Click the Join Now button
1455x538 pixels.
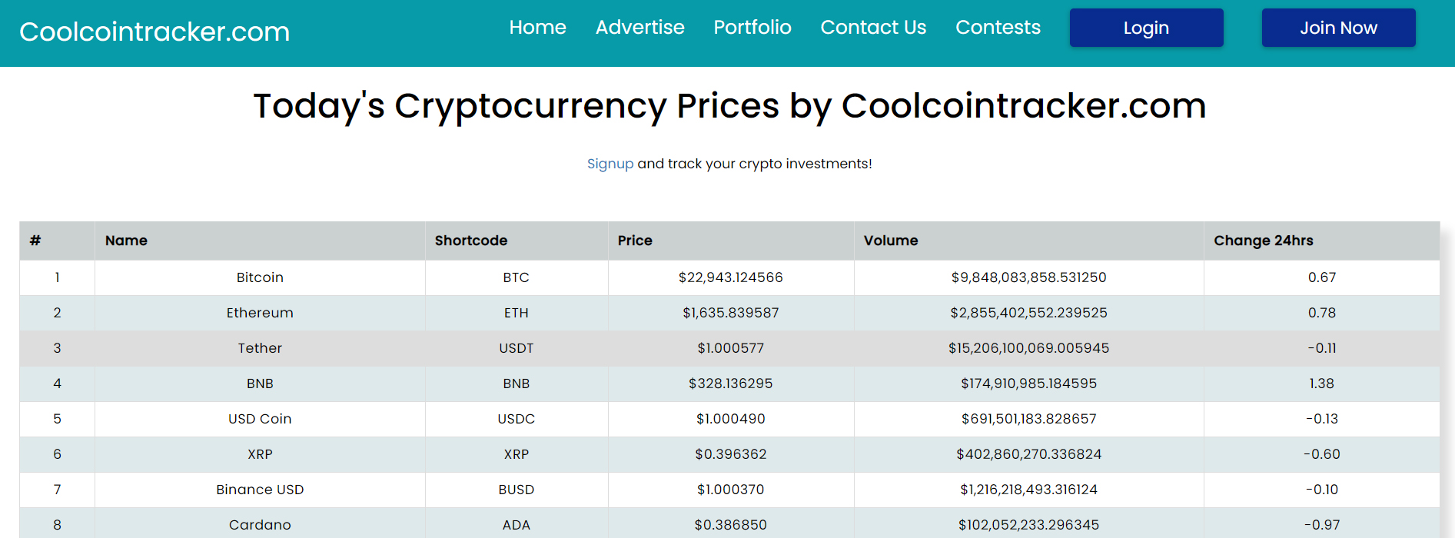point(1338,28)
